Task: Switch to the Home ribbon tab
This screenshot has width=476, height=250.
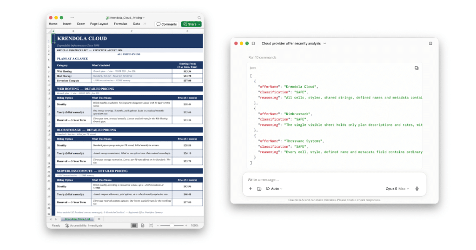Action: (x=53, y=24)
